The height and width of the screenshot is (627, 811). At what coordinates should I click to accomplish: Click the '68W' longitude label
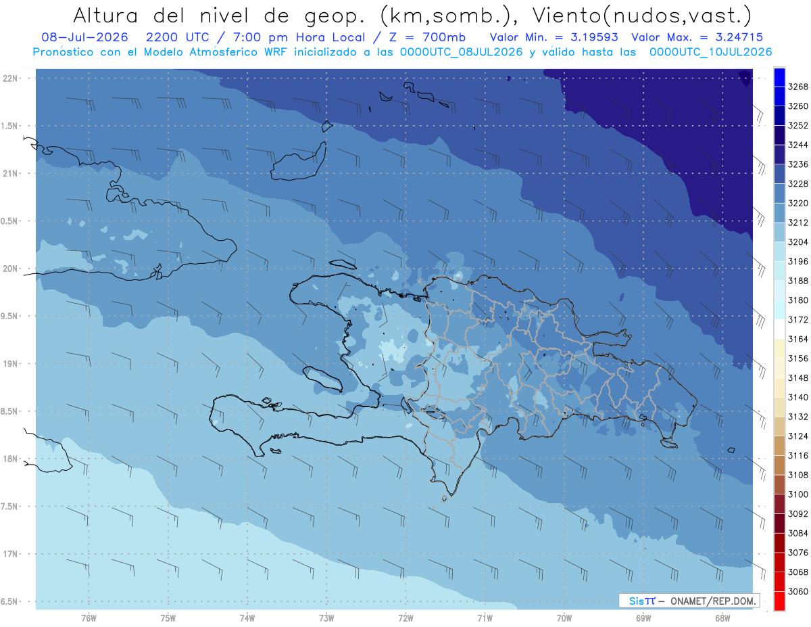722,618
